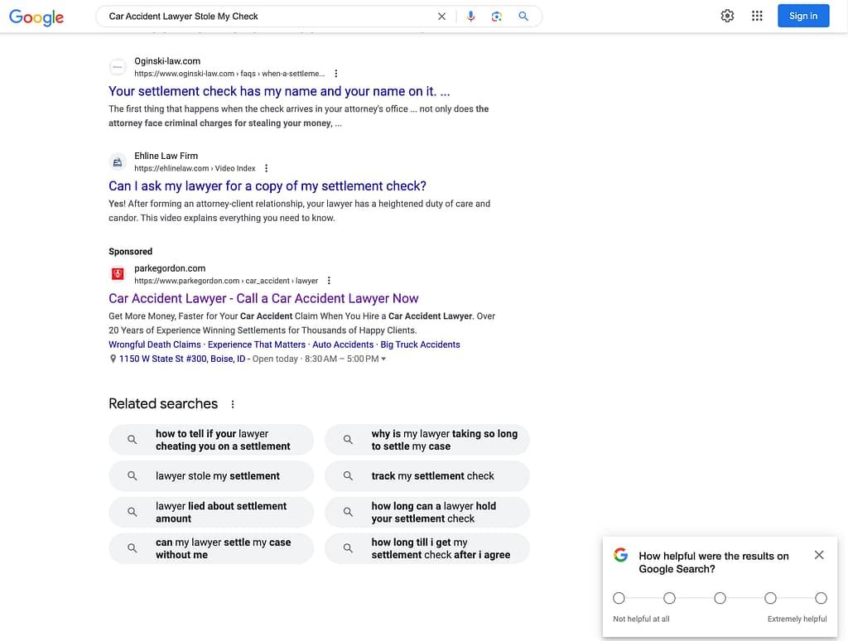Open Oginski-law.com favicon
Screen dimensions: 848x641
118,67
